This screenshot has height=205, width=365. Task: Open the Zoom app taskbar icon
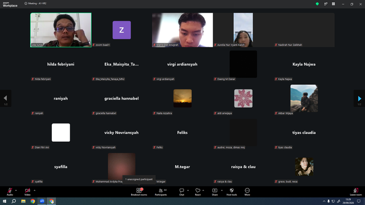[x=42, y=201]
